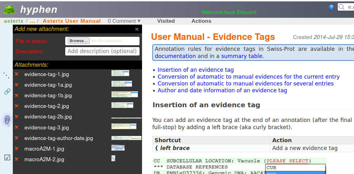This screenshot has width=354, height=174.
Task: Select macroA2M-2.jpg file name
Action: point(44,159)
